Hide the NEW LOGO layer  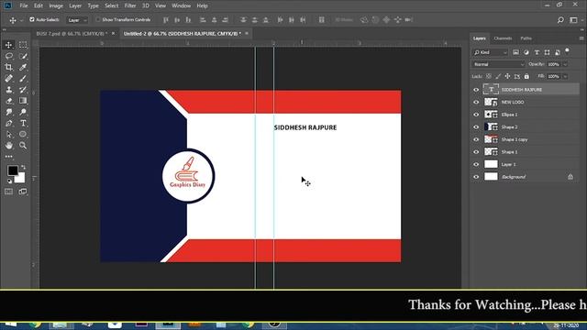pyautogui.click(x=476, y=102)
